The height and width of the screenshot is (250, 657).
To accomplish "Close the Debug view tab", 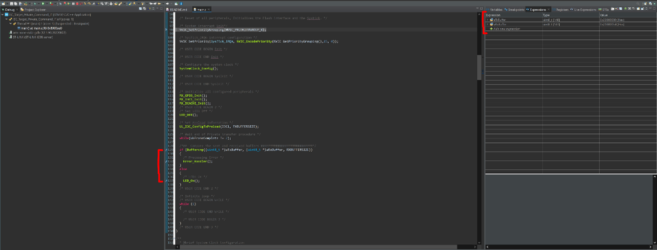I will pos(16,9).
